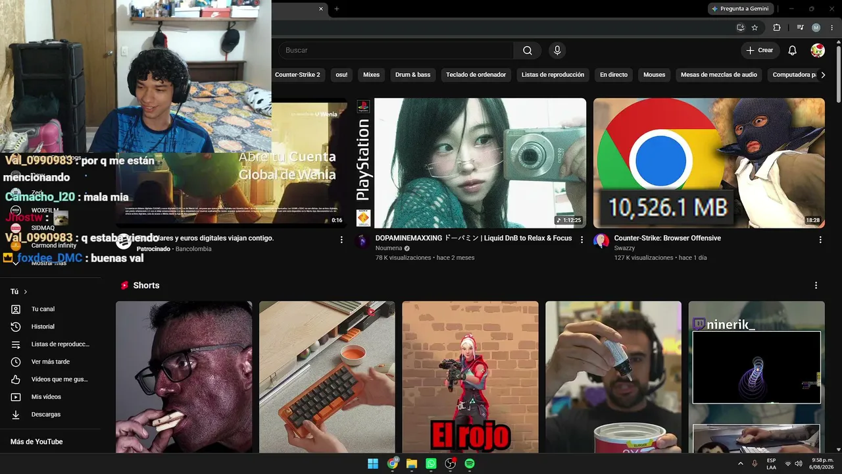Select the Counter-Strike 2 filter chip
The image size is (842, 474).
[297, 75]
